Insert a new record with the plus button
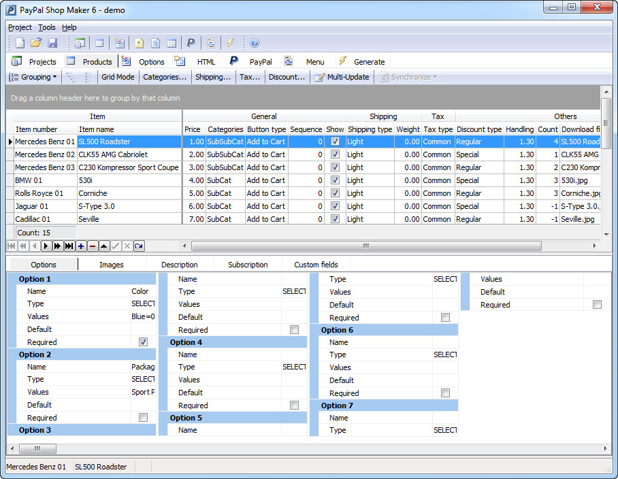The width and height of the screenshot is (618, 479). 81,246
